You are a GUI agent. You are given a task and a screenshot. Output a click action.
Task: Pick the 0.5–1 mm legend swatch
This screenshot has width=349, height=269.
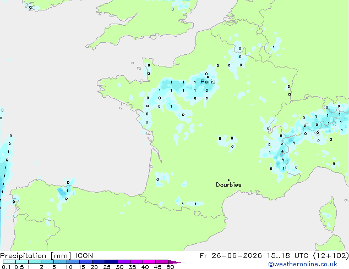pyautogui.click(x=22, y=262)
